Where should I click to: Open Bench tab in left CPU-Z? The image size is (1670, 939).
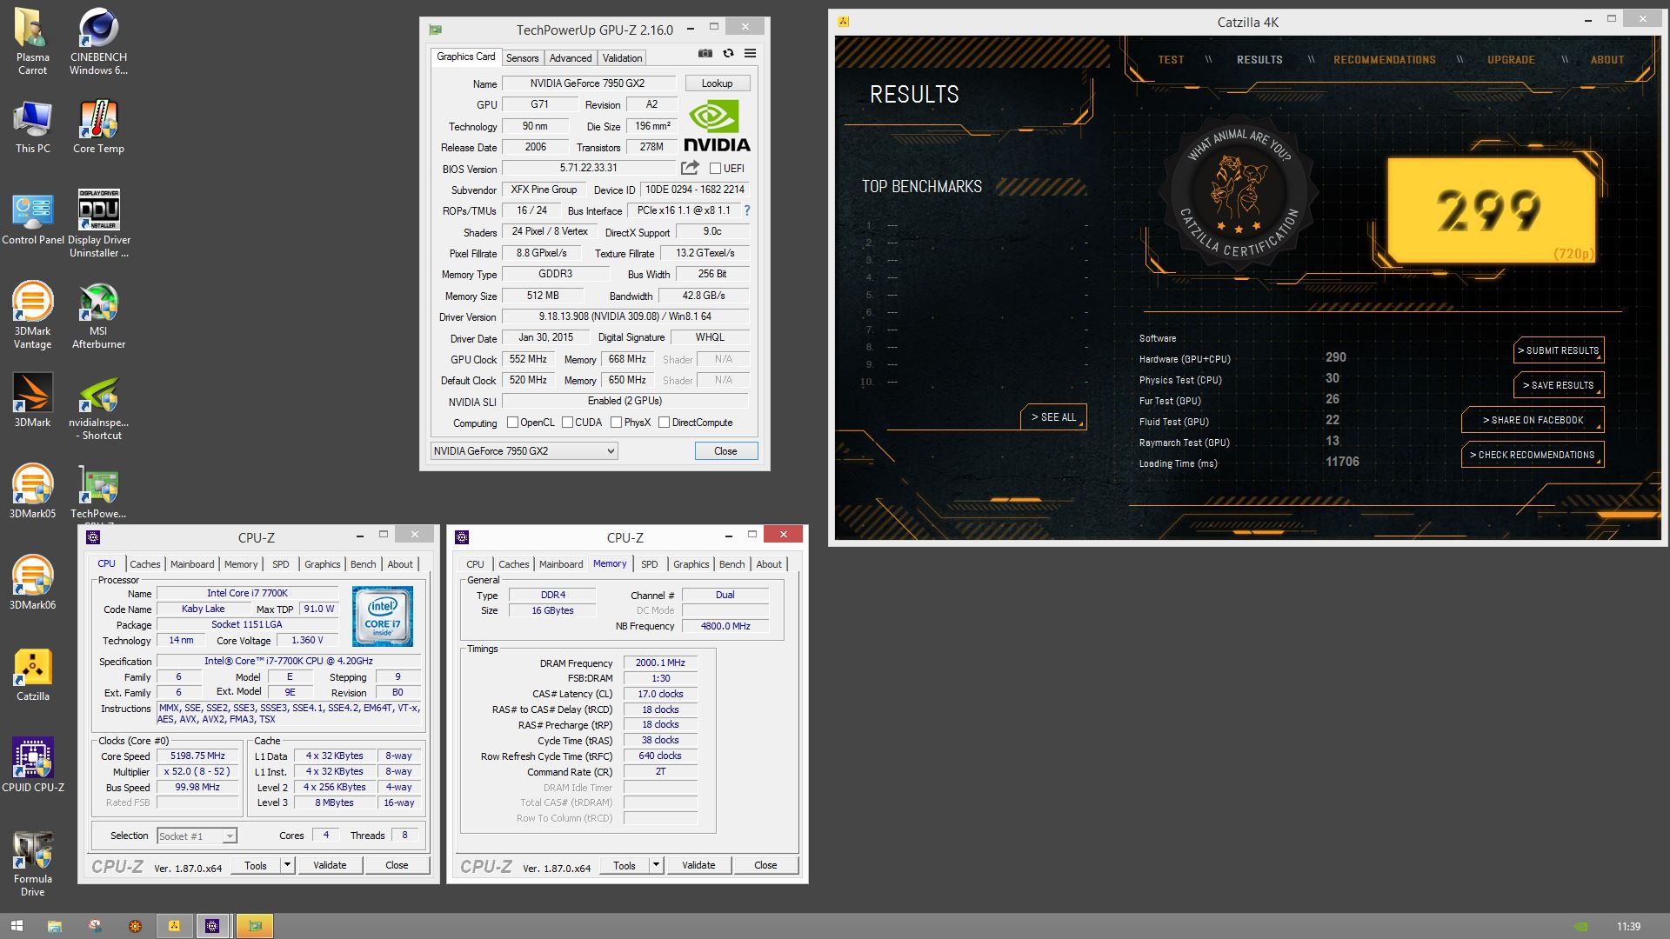pos(364,564)
